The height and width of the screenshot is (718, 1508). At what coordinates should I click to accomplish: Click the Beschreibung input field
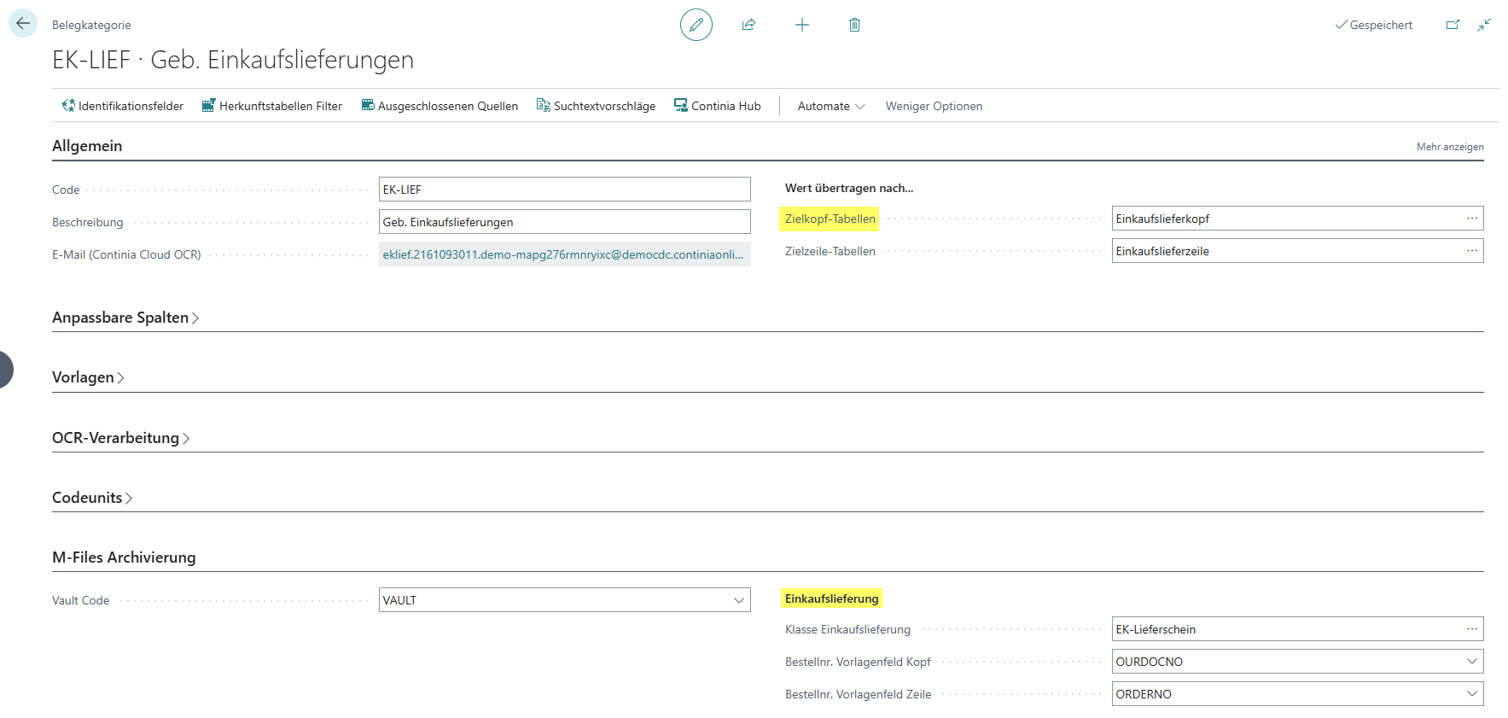point(564,222)
